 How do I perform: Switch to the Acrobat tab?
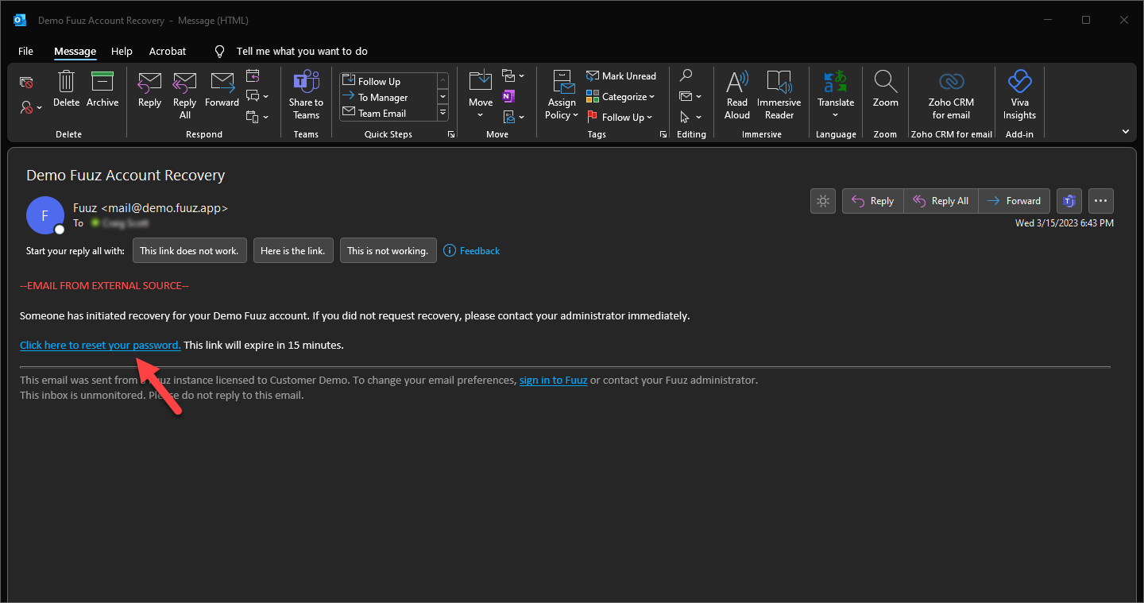(x=168, y=51)
